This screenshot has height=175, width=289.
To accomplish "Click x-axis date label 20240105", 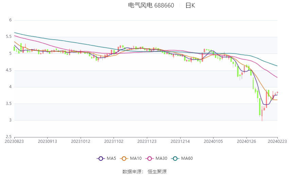I will coord(213,141).
